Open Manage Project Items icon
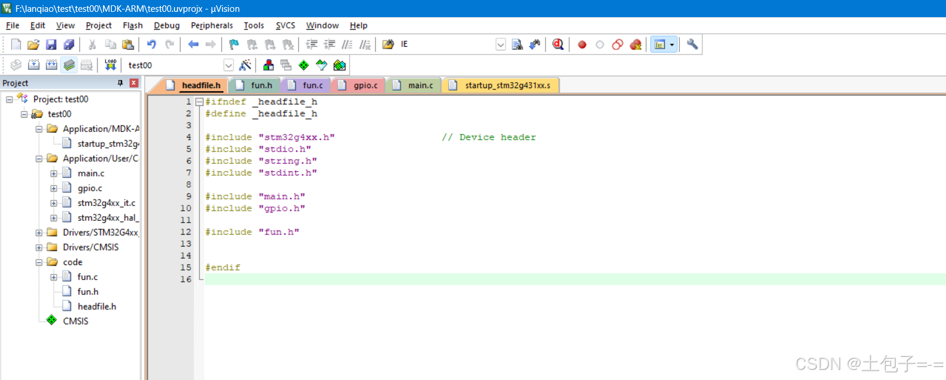The height and width of the screenshot is (380, 946). point(269,65)
